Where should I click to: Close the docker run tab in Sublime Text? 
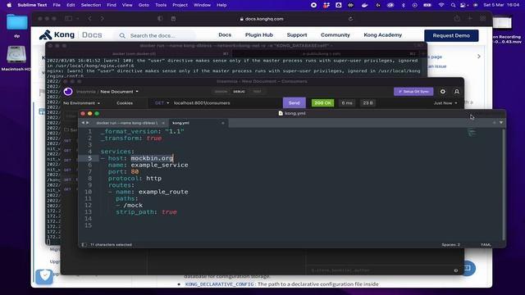(163, 123)
